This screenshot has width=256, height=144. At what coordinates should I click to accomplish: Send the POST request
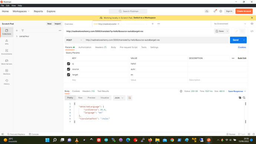tap(236, 40)
